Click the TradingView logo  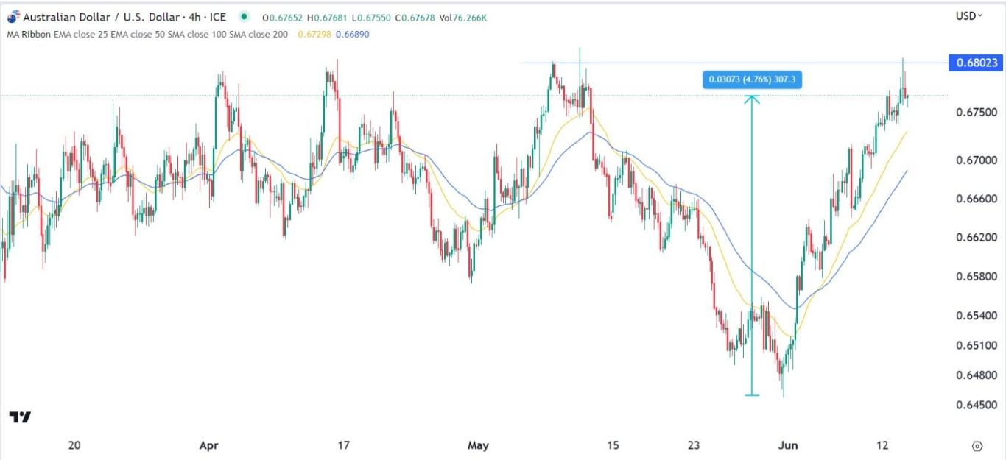pyautogui.click(x=20, y=417)
